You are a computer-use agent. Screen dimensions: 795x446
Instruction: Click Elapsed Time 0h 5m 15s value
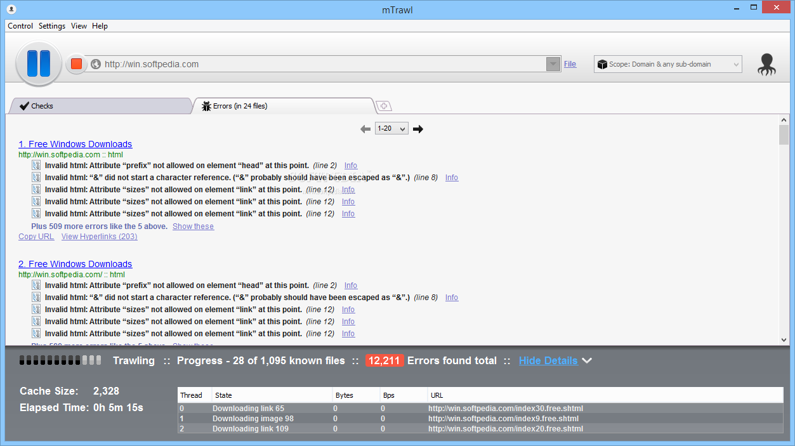118,408
